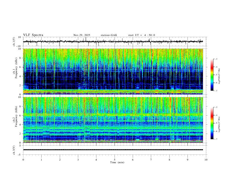Select the date text "Nov.29, 2025"

click(82, 35)
